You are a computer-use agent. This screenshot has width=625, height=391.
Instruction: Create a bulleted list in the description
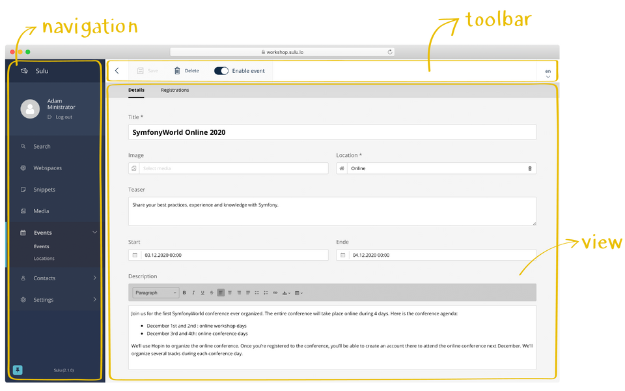[258, 292]
